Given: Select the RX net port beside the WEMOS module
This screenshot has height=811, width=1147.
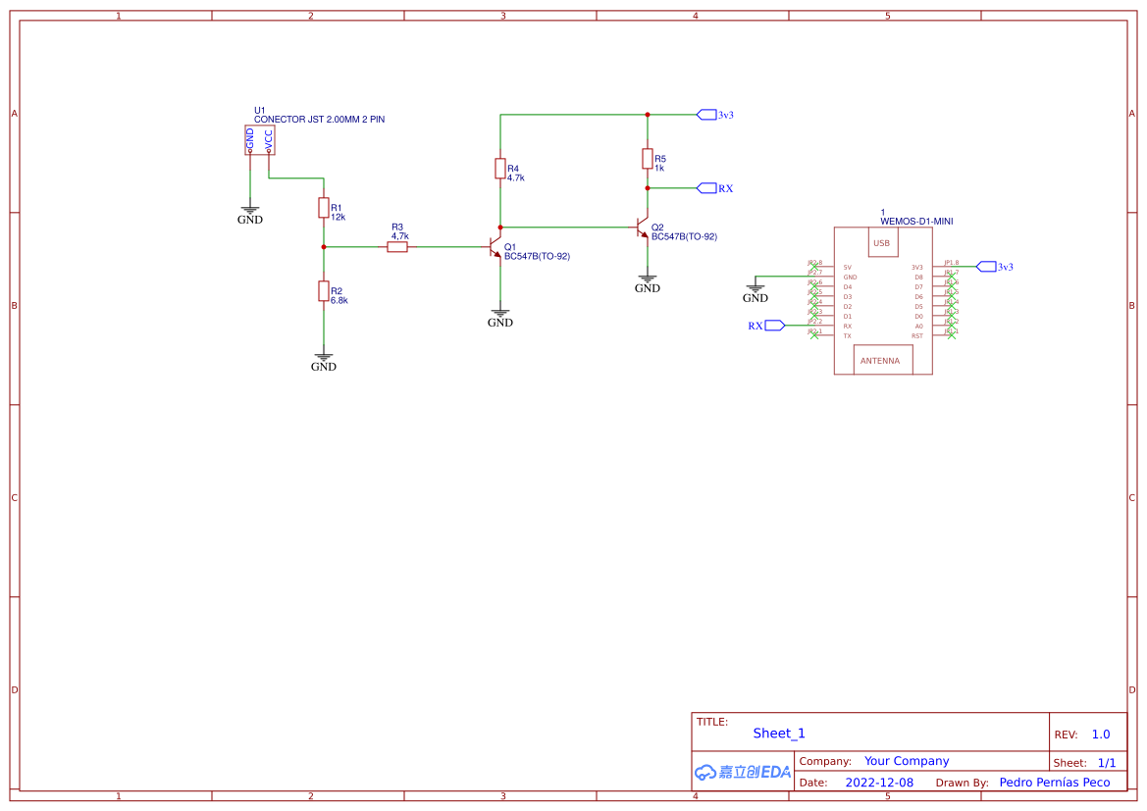Looking at the screenshot, I should 773,325.
